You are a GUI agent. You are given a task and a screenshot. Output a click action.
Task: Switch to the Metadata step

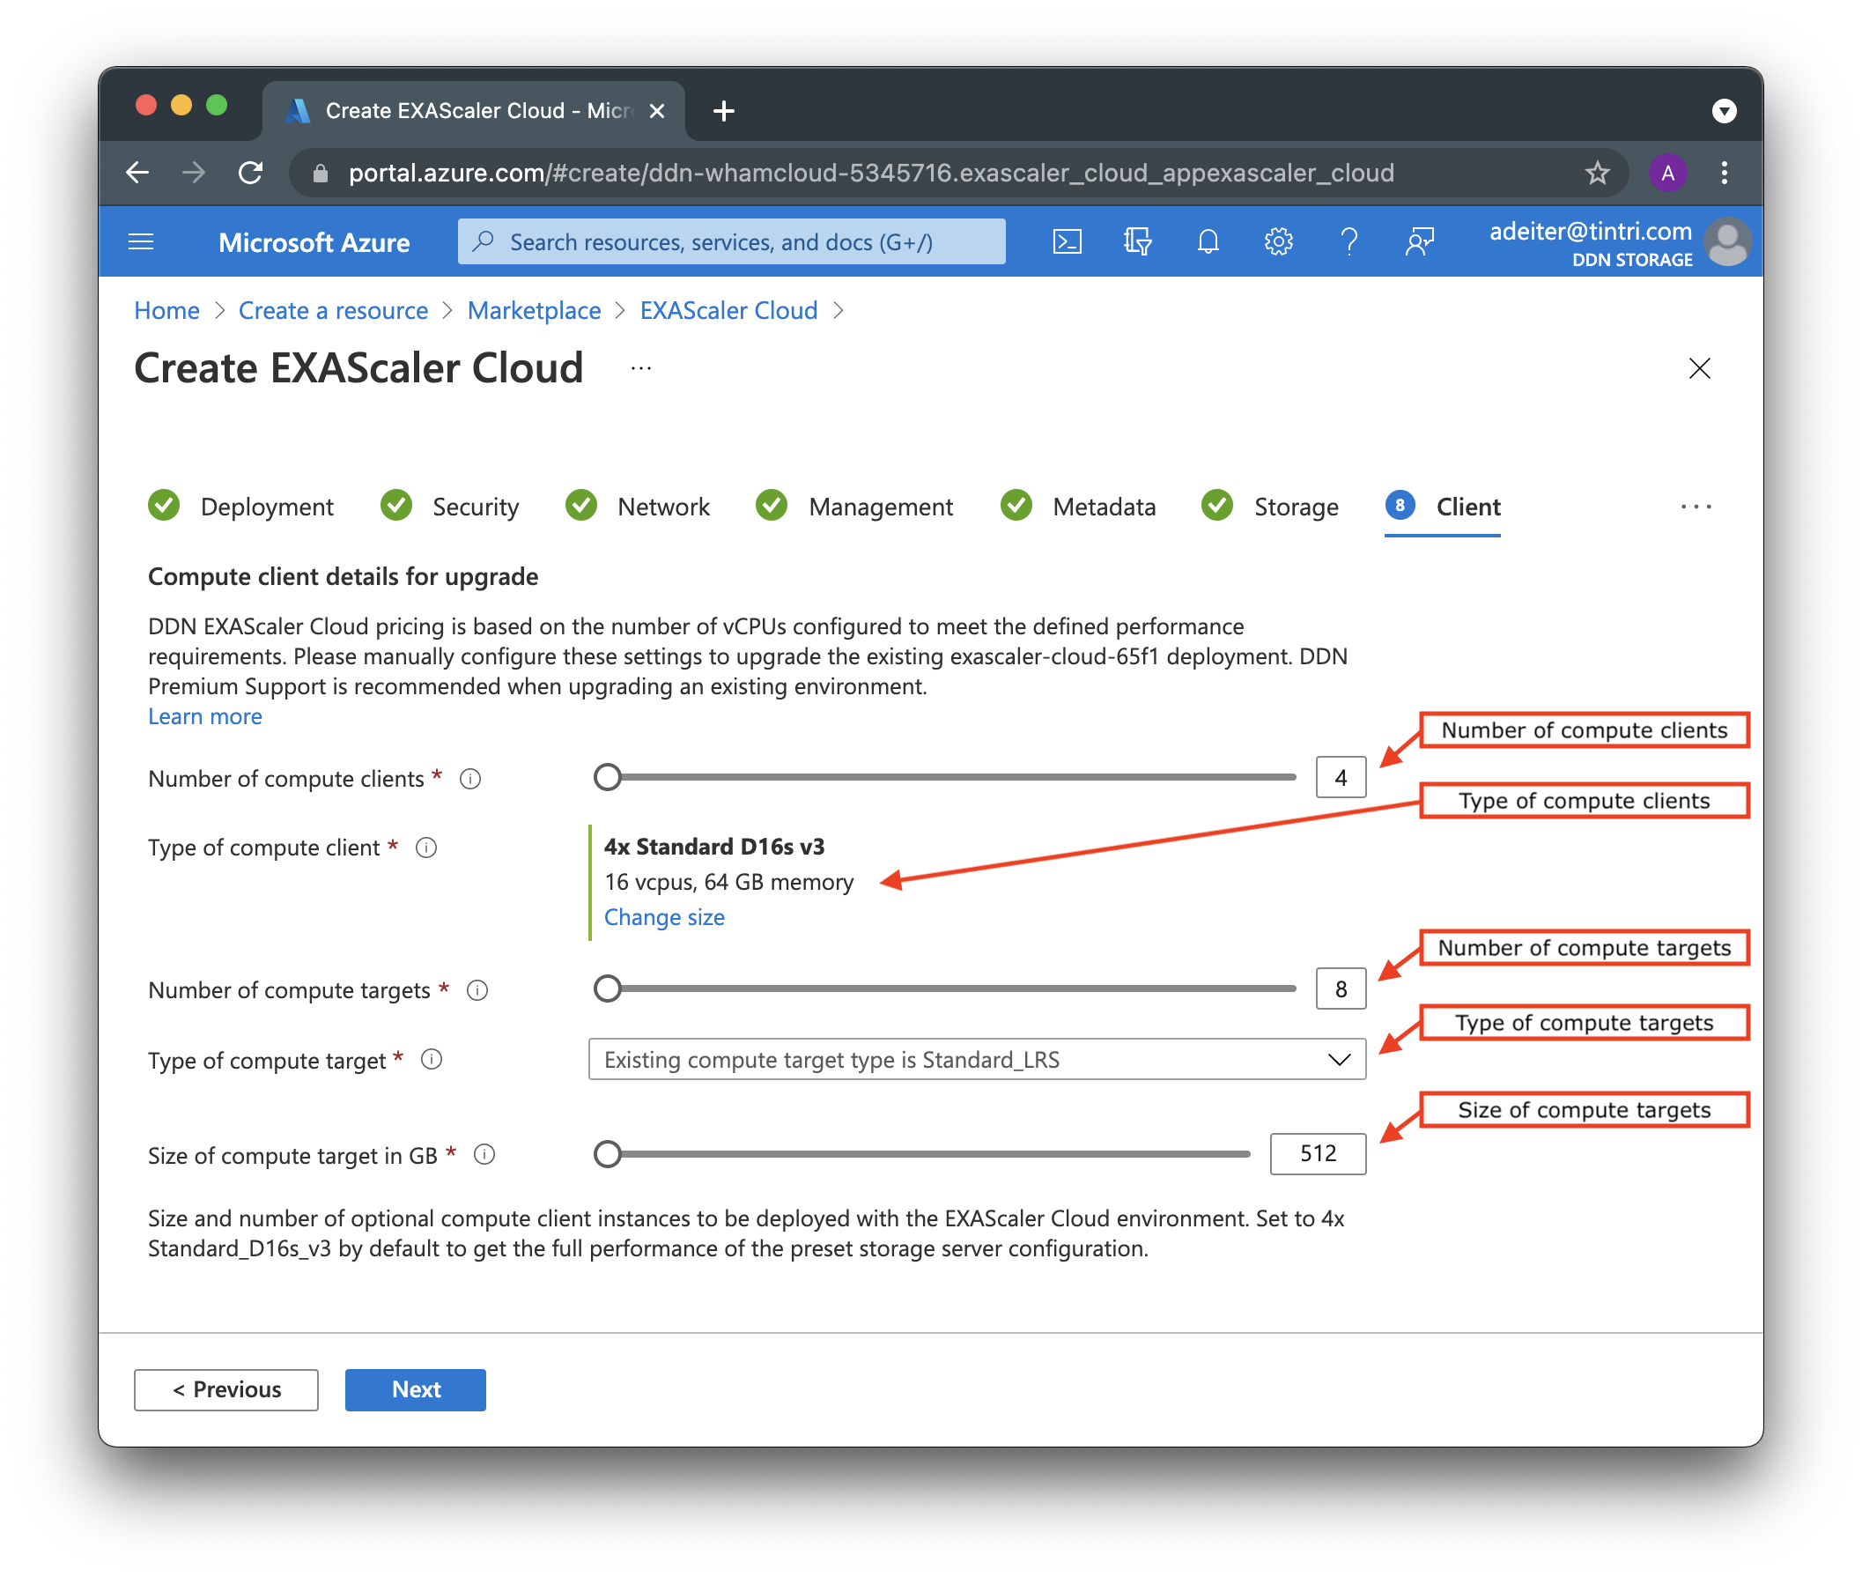click(x=1078, y=507)
